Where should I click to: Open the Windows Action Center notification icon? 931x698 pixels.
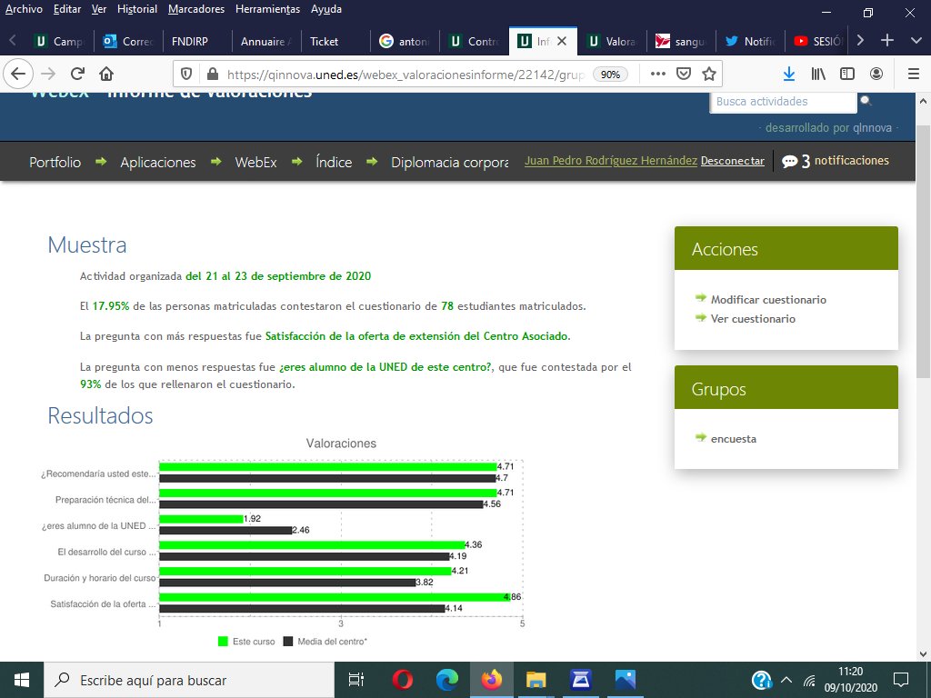pos(901,680)
